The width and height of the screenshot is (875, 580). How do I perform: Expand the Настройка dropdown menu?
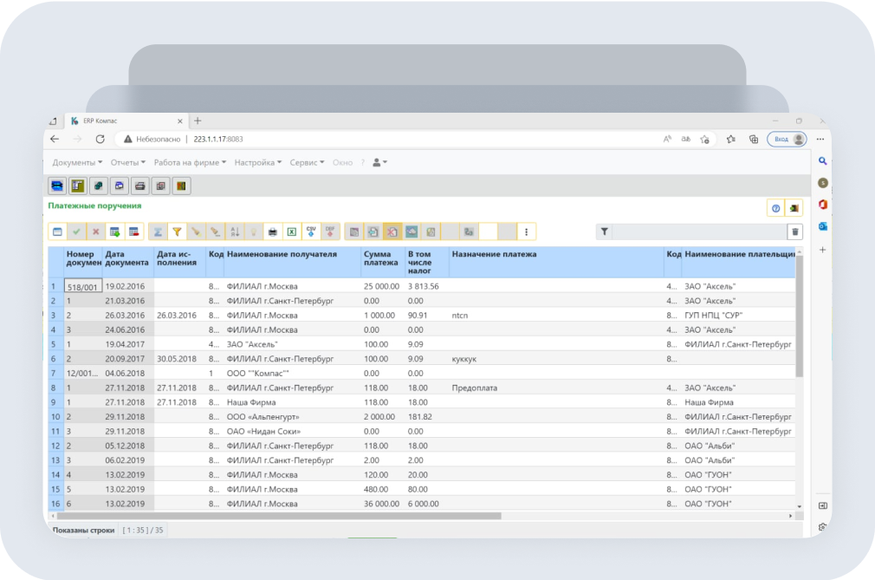[x=257, y=162]
